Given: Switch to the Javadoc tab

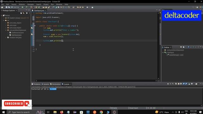Looking at the screenshot, I should 45,84.
